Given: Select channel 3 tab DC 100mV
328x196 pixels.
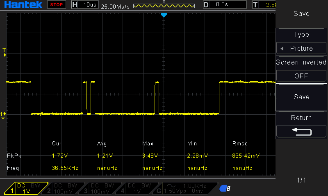Looking at the screenshot, I should pyautogui.click(x=100, y=188).
